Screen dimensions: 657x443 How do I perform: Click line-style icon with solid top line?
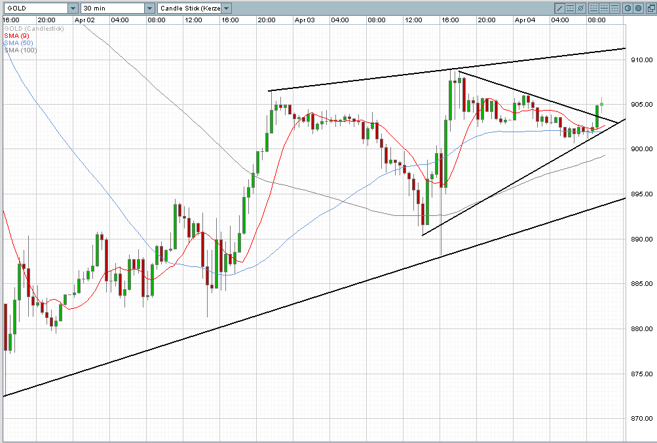click(614, 8)
